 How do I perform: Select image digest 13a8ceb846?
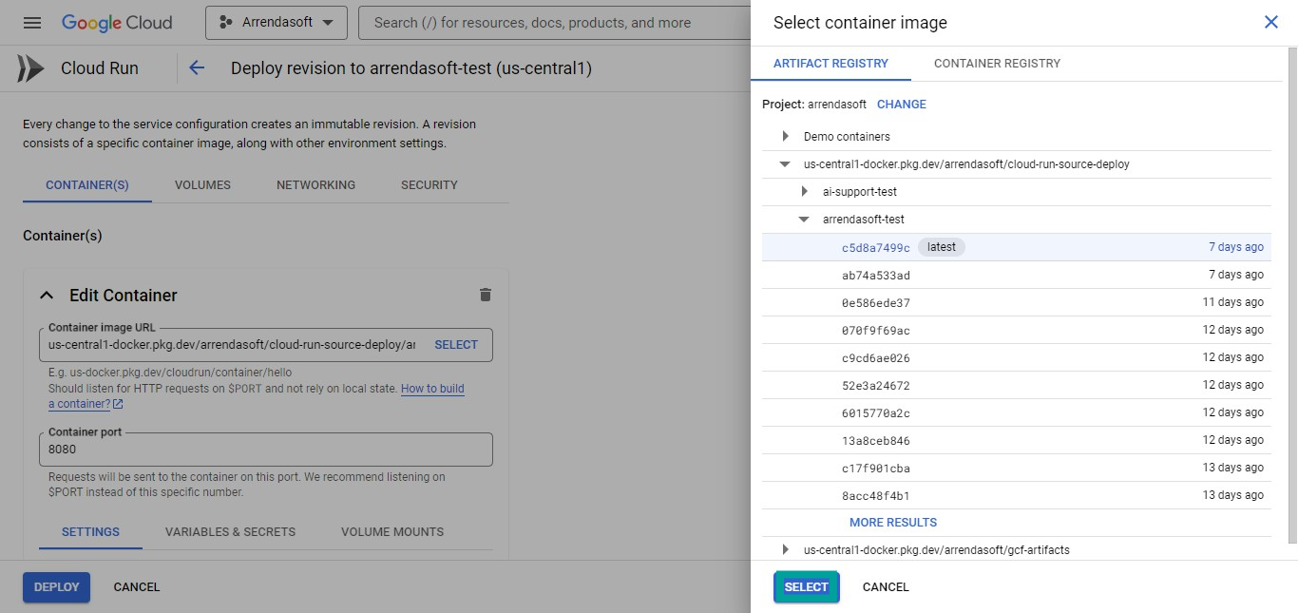click(x=1016, y=440)
